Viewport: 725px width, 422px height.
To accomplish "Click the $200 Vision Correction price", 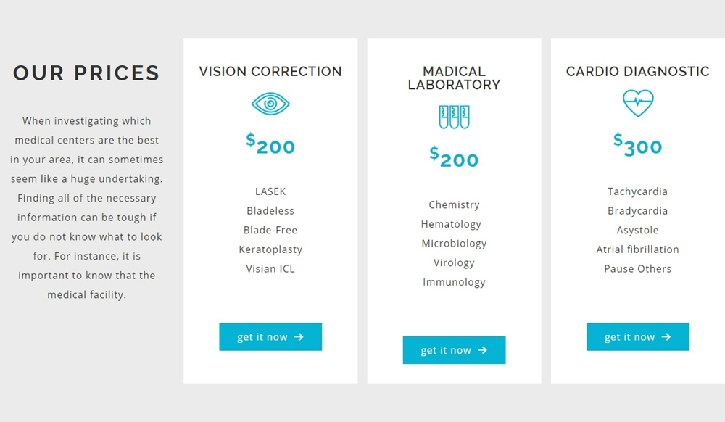I will pyautogui.click(x=270, y=144).
